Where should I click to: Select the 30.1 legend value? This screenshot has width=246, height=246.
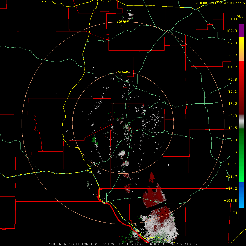click(x=233, y=92)
